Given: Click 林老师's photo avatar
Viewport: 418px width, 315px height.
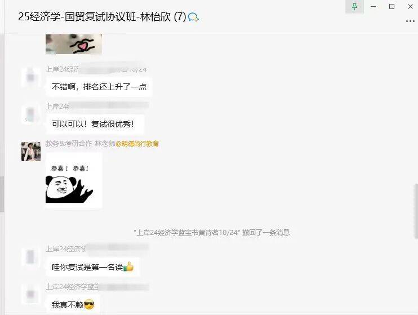Looking at the screenshot, I should [x=31, y=152].
